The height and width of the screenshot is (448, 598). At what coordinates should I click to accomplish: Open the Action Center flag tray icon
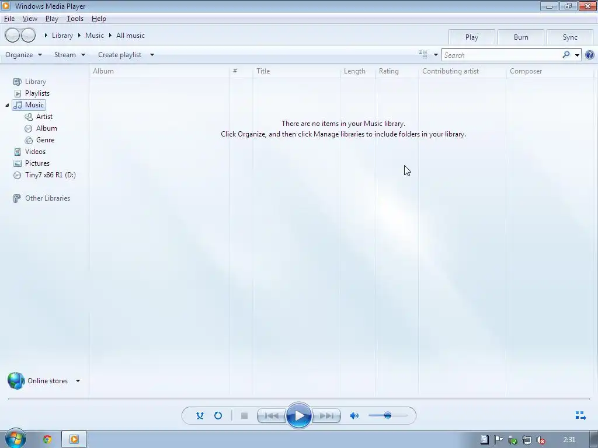pos(498,440)
